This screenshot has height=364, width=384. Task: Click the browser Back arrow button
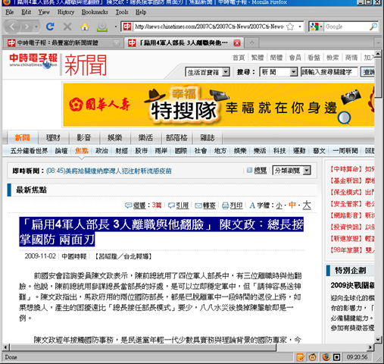coord(12,27)
